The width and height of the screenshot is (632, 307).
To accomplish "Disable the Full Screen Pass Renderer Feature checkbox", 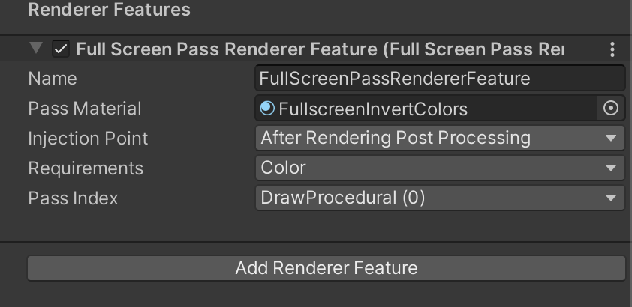I will [x=61, y=49].
